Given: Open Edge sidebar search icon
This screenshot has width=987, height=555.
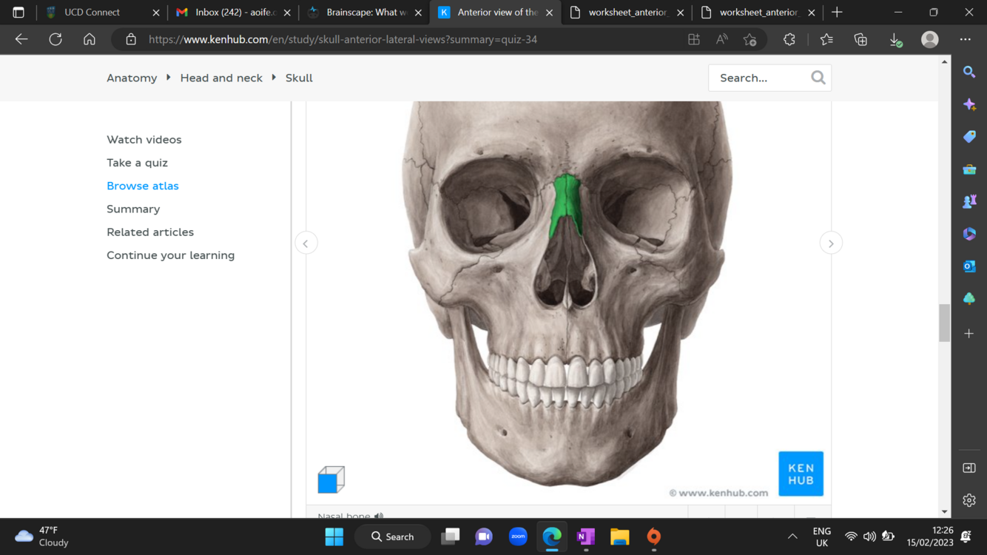Looking at the screenshot, I should tap(969, 72).
